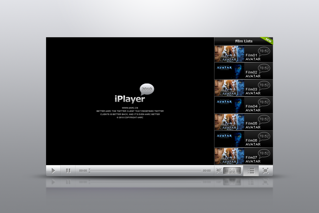Click the seek bar playhead marker
Viewport: 319px width, 213px height.
89,170
